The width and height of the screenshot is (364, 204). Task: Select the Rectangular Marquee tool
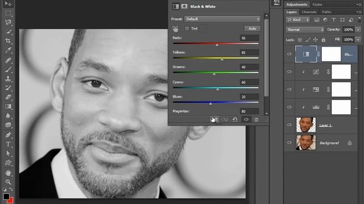[x=8, y=13]
